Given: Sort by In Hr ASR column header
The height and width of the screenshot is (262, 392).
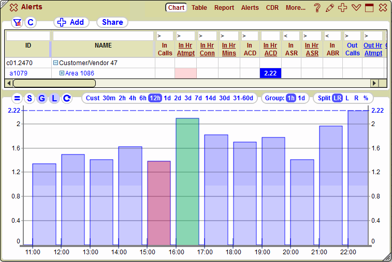Looking at the screenshot, I should [312, 49].
